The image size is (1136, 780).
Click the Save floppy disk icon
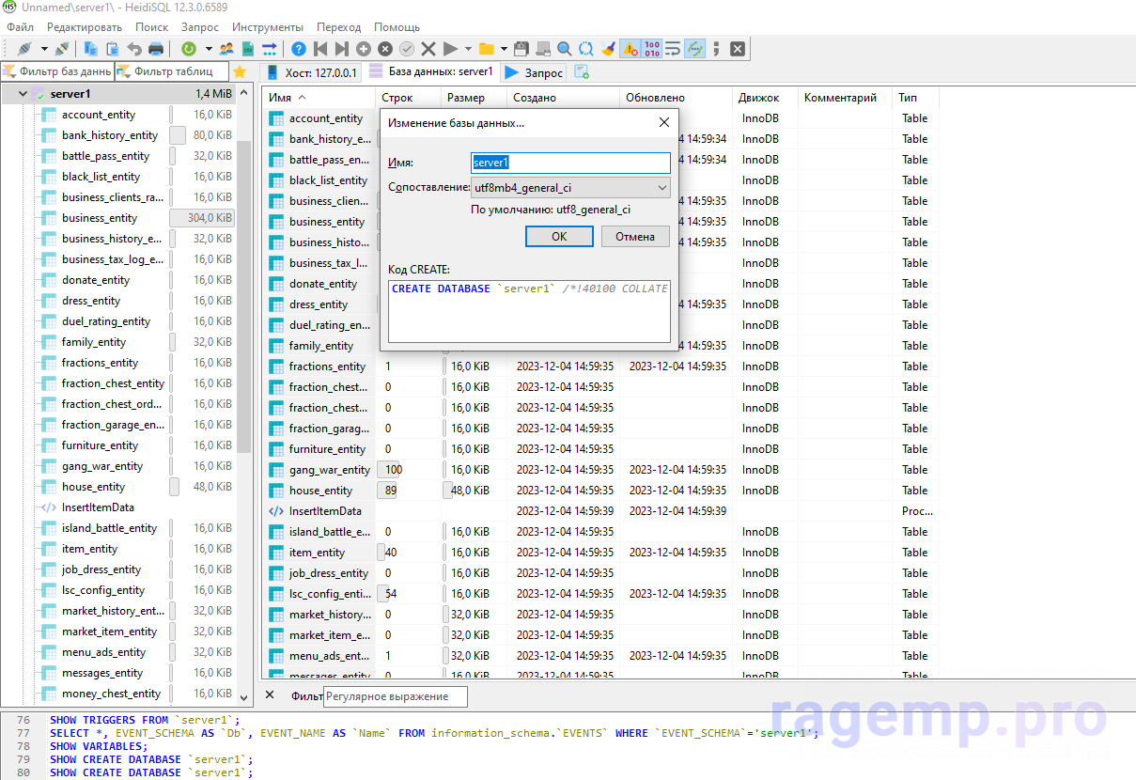521,49
